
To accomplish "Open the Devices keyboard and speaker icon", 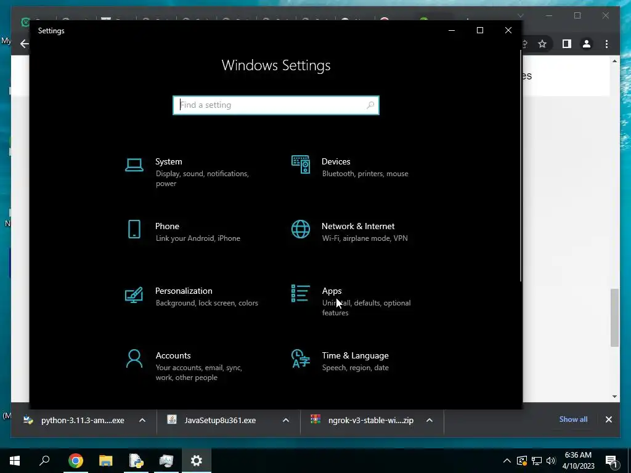I will [301, 164].
